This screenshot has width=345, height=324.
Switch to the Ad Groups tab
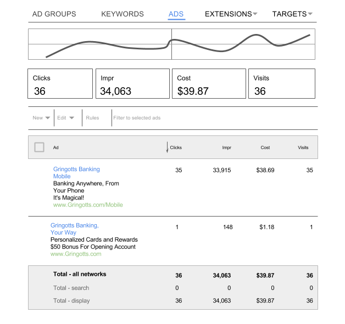point(54,14)
